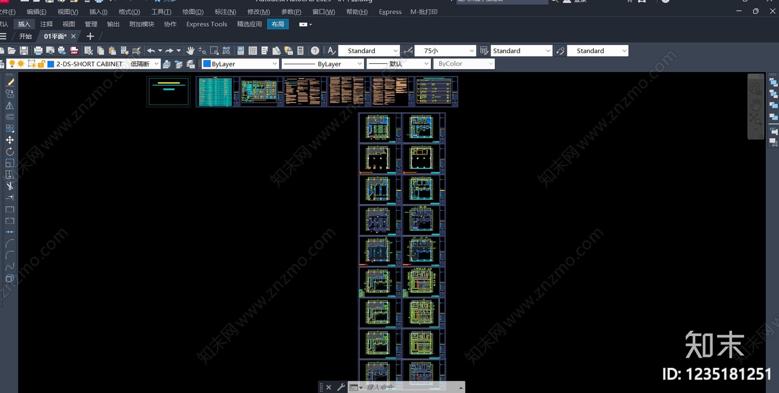Open the ByLayer linetype dropdown
The image size is (779, 393).
pyautogui.click(x=323, y=64)
